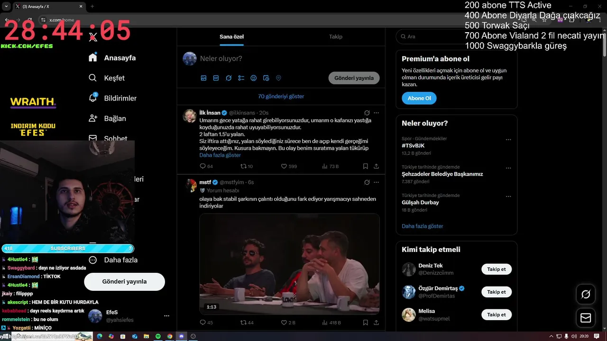View analytics of İlk İnsan post
Viewport: 607px width, 341px height.
pyautogui.click(x=330, y=166)
